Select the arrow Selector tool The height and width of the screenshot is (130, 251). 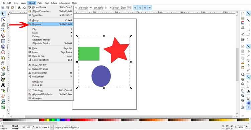[x=3, y=14]
